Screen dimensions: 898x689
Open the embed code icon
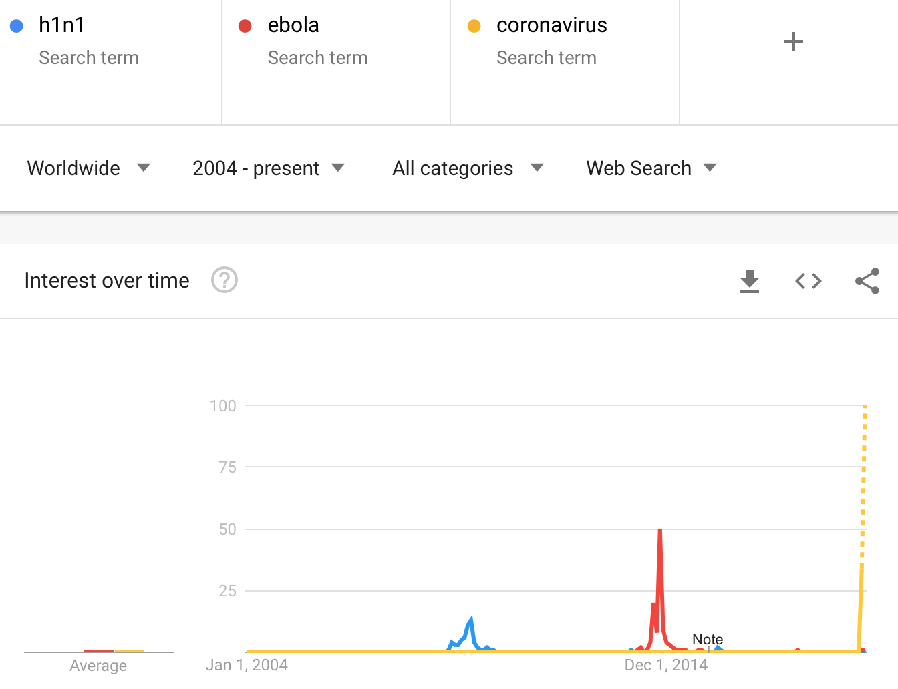point(808,281)
